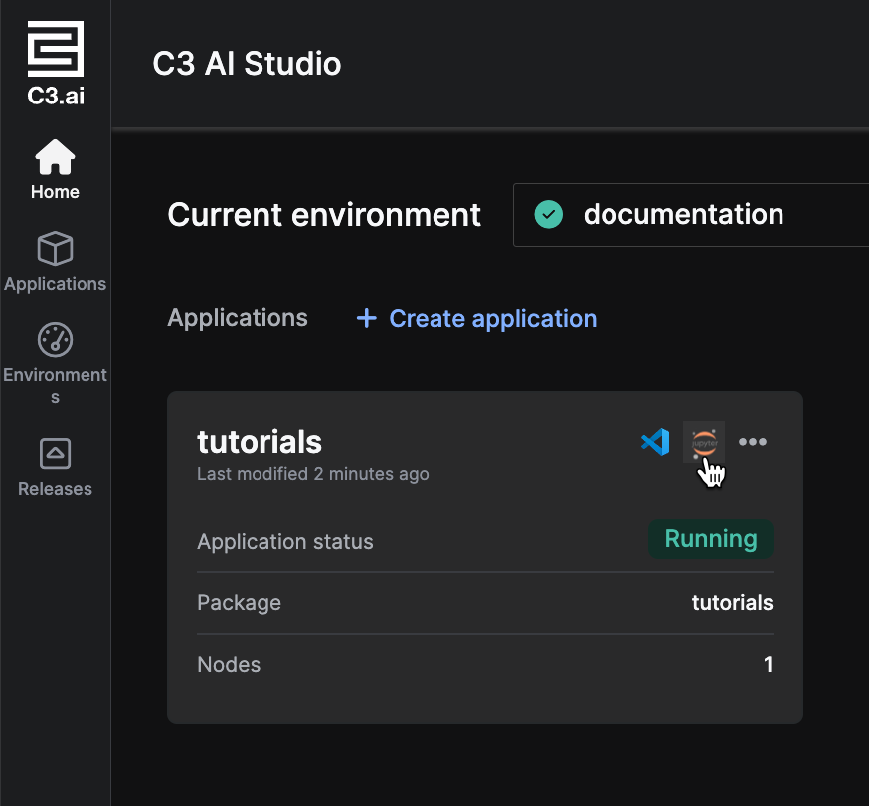Click the Running status badge

[711, 539]
